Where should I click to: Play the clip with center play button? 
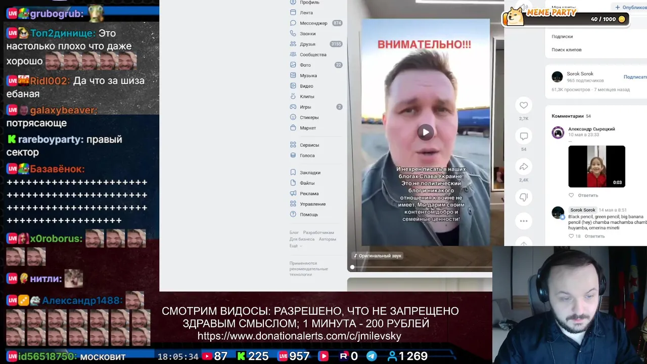point(426,132)
